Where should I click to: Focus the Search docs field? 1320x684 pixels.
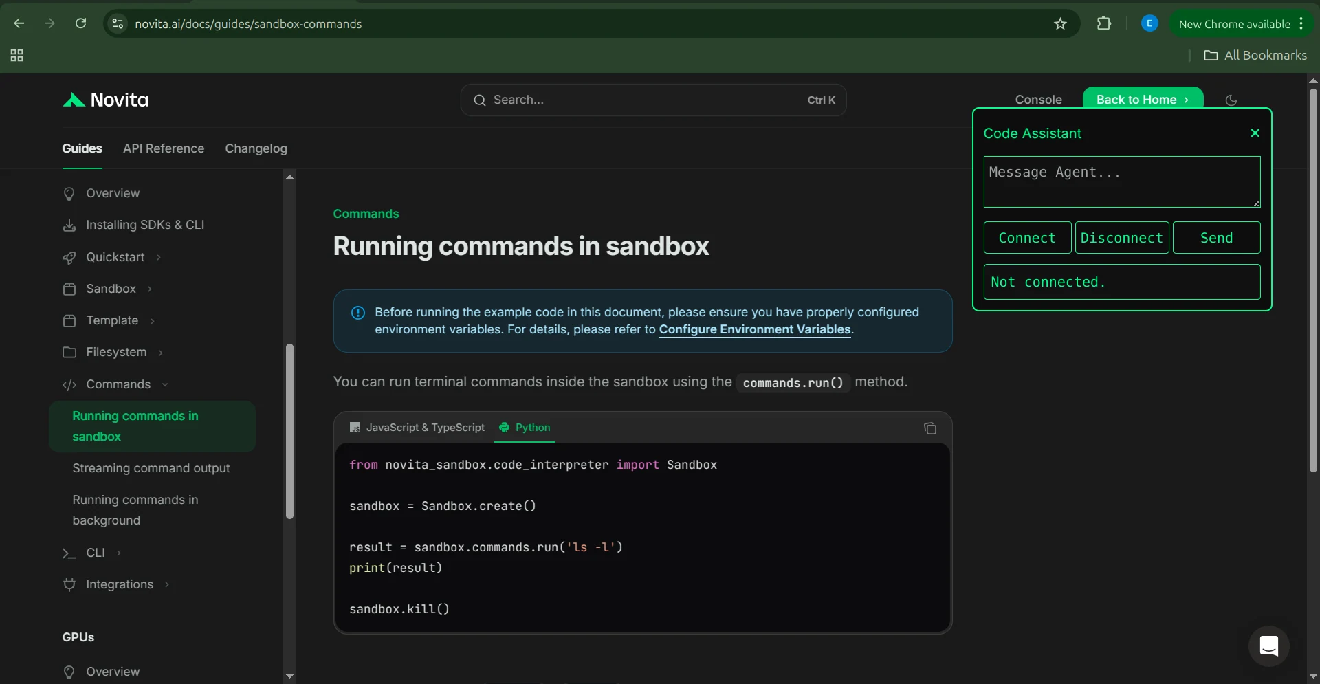pos(653,100)
